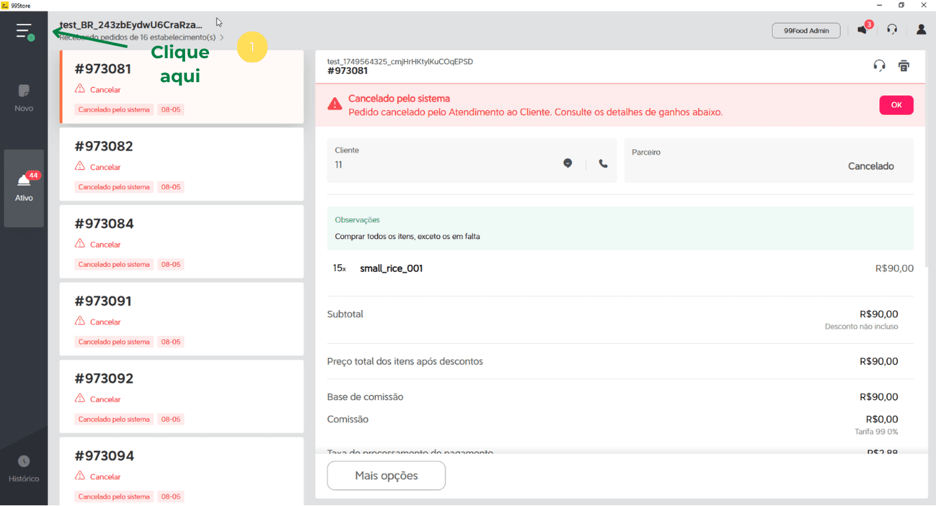Open order #973091 in list
The height and width of the screenshot is (506, 936).
(x=181, y=319)
